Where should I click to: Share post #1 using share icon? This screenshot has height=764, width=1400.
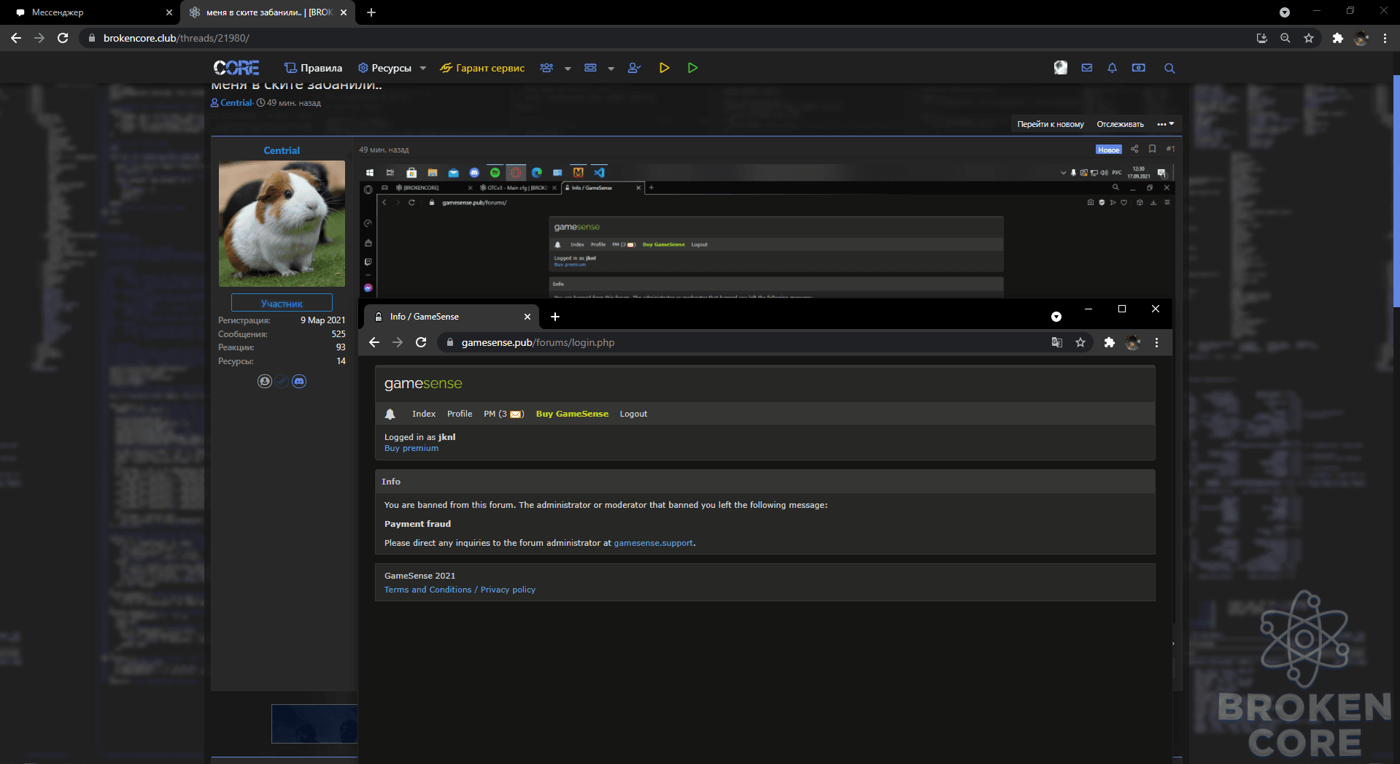click(x=1134, y=149)
